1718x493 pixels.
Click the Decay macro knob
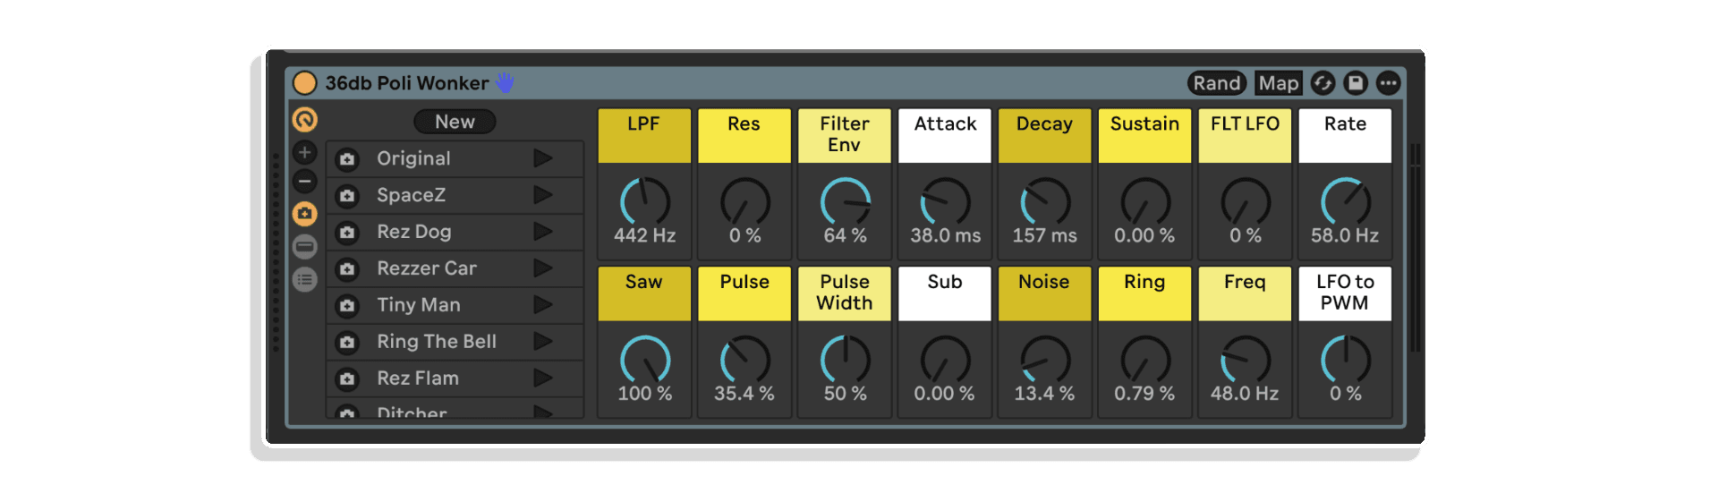click(1046, 202)
